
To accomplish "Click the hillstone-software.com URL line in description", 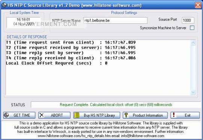I will pyautogui.click(x=101, y=136).
